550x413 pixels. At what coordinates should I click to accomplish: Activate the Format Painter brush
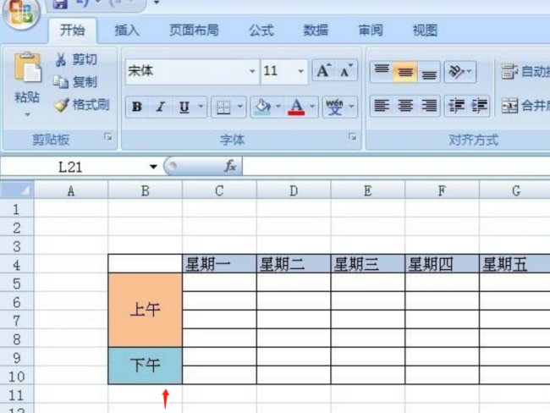62,105
